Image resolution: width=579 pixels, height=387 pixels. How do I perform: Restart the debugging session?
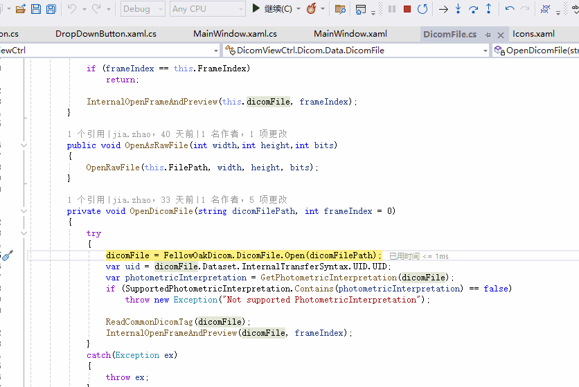point(422,9)
